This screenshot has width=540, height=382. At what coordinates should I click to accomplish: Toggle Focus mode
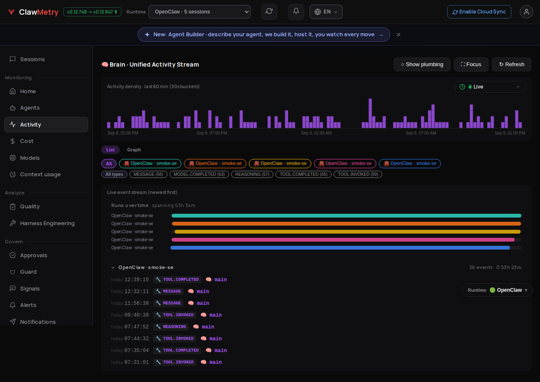click(471, 65)
